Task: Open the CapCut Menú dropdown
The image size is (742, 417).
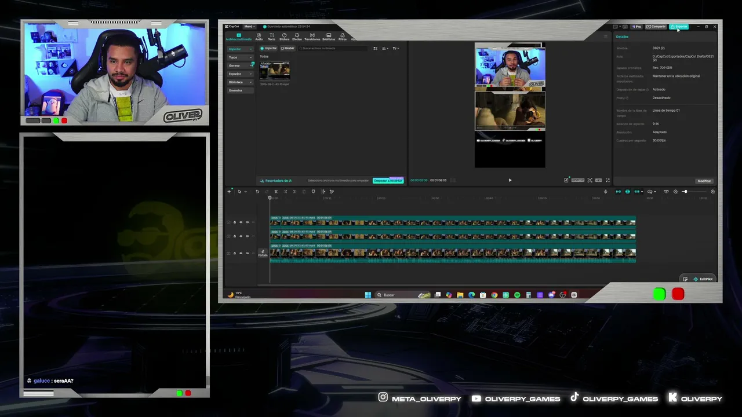Action: click(249, 27)
